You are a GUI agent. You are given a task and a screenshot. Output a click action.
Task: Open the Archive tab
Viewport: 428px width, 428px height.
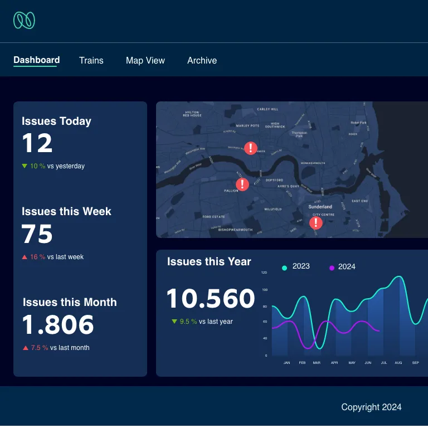(x=202, y=60)
